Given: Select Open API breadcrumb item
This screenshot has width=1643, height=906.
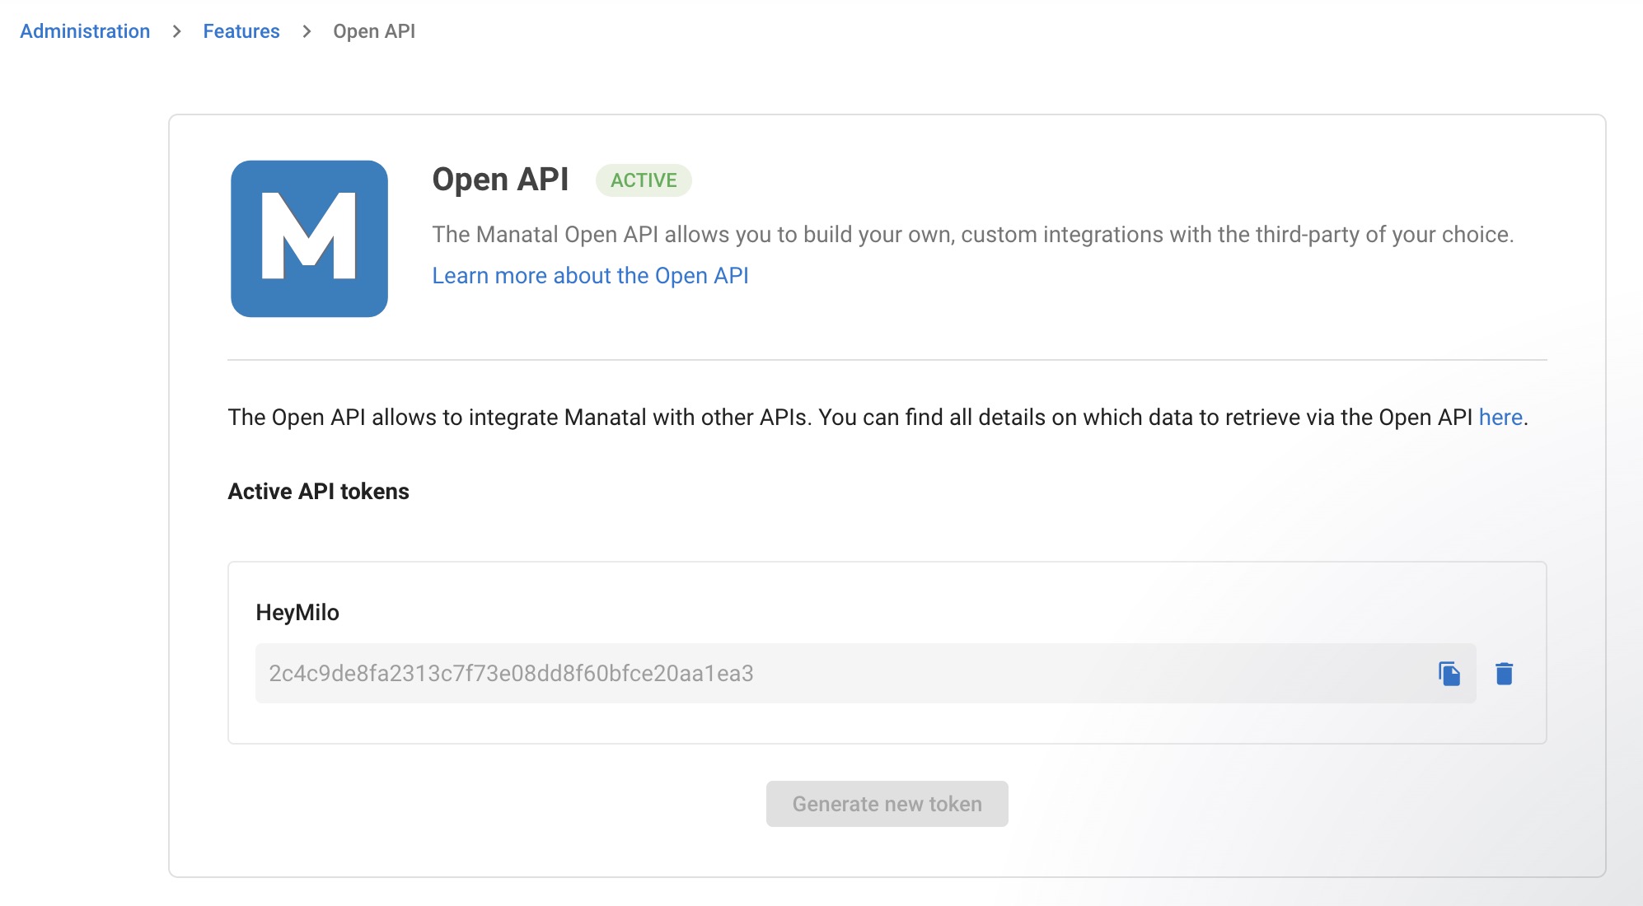Looking at the screenshot, I should [374, 31].
